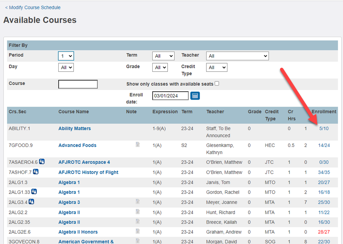Click the HEC credit type cell

tap(270, 145)
